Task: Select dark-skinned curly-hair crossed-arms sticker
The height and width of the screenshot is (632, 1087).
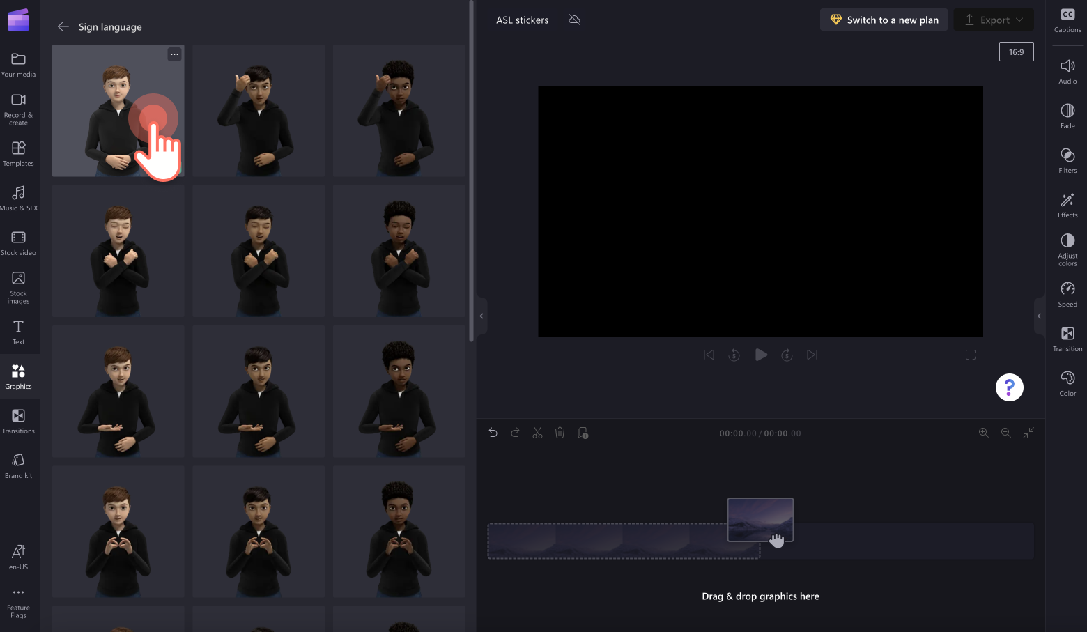Action: tap(399, 251)
